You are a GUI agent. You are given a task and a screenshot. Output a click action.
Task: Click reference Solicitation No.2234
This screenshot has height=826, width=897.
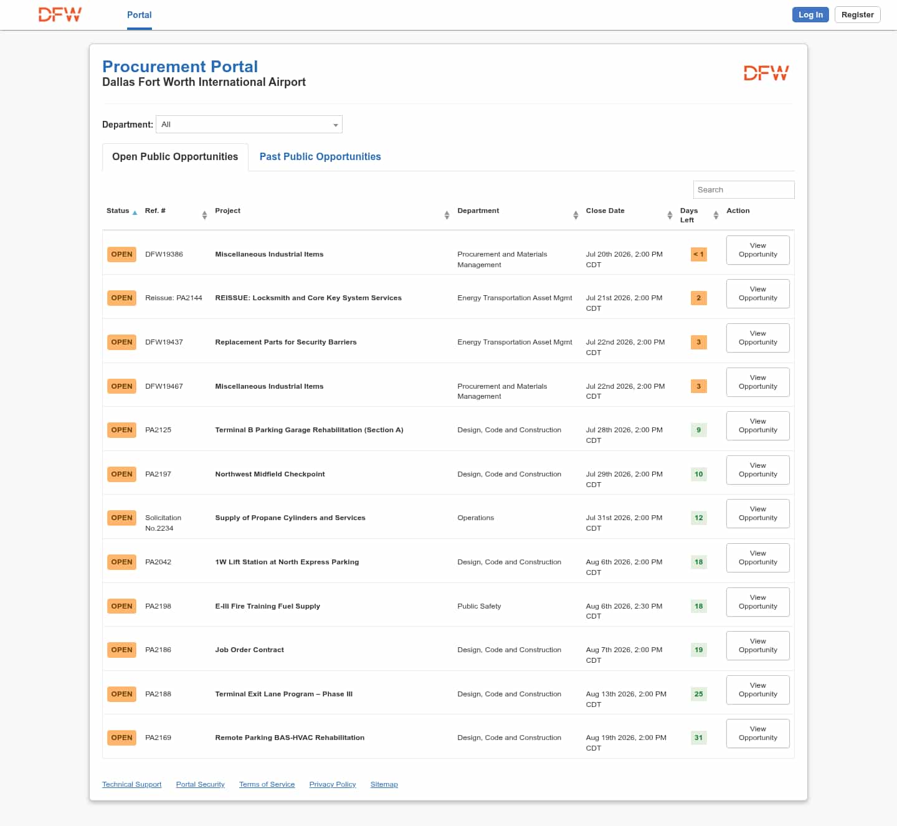pyautogui.click(x=163, y=523)
